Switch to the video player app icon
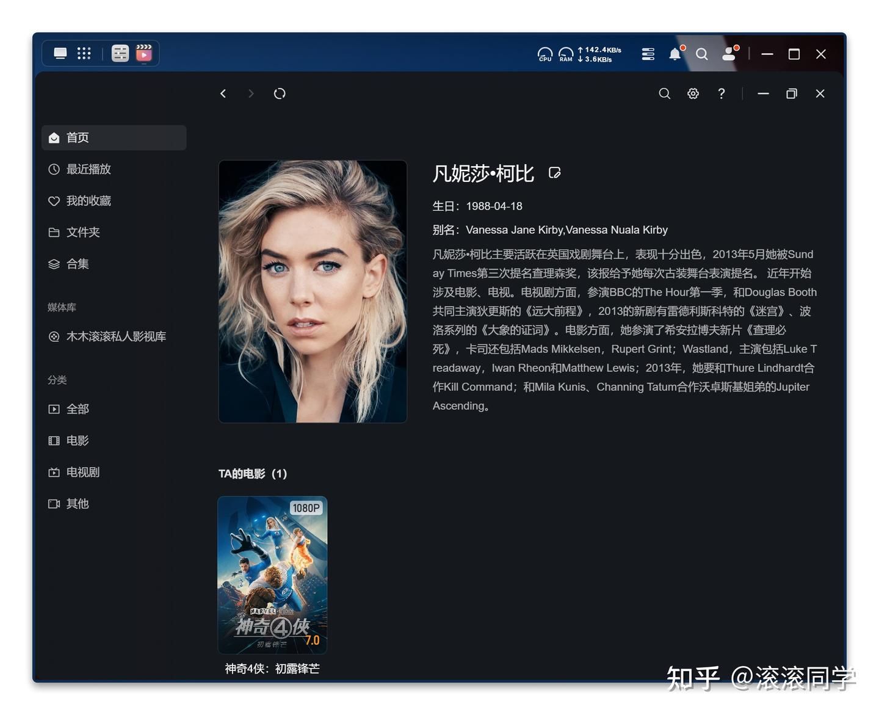This screenshot has width=879, height=715. point(144,54)
